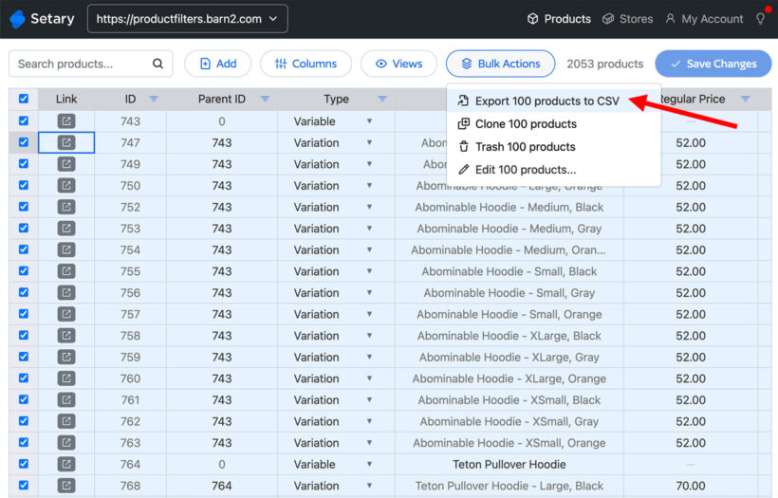The image size is (778, 498).
Task: Choose Clone 100 products
Action: [526, 124]
